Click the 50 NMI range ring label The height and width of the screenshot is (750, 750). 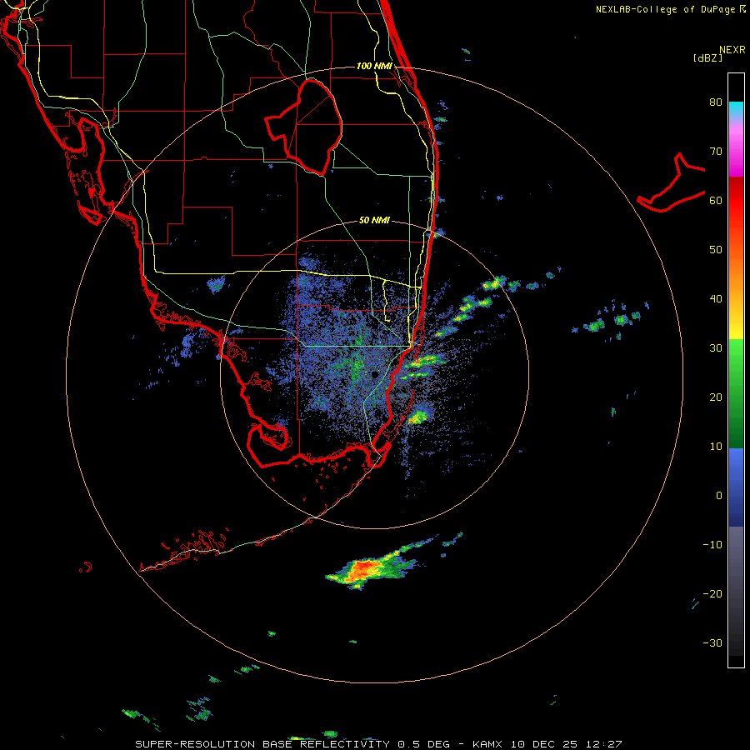click(x=374, y=221)
